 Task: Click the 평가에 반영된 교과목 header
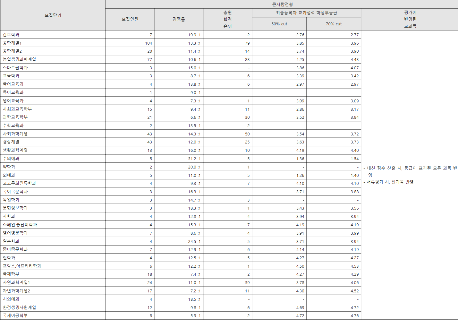click(x=410, y=19)
